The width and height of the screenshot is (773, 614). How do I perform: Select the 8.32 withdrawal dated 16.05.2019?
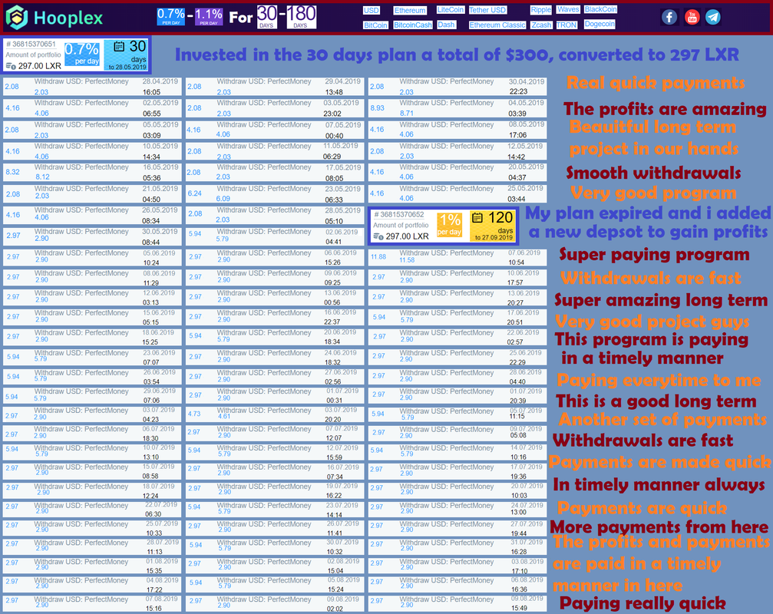point(92,173)
